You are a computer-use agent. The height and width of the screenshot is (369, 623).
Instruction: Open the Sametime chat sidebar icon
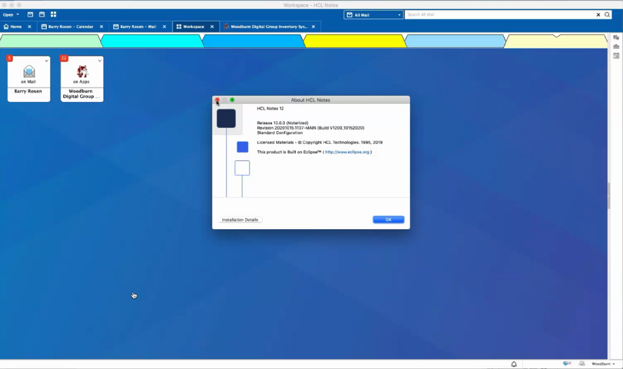pos(616,38)
